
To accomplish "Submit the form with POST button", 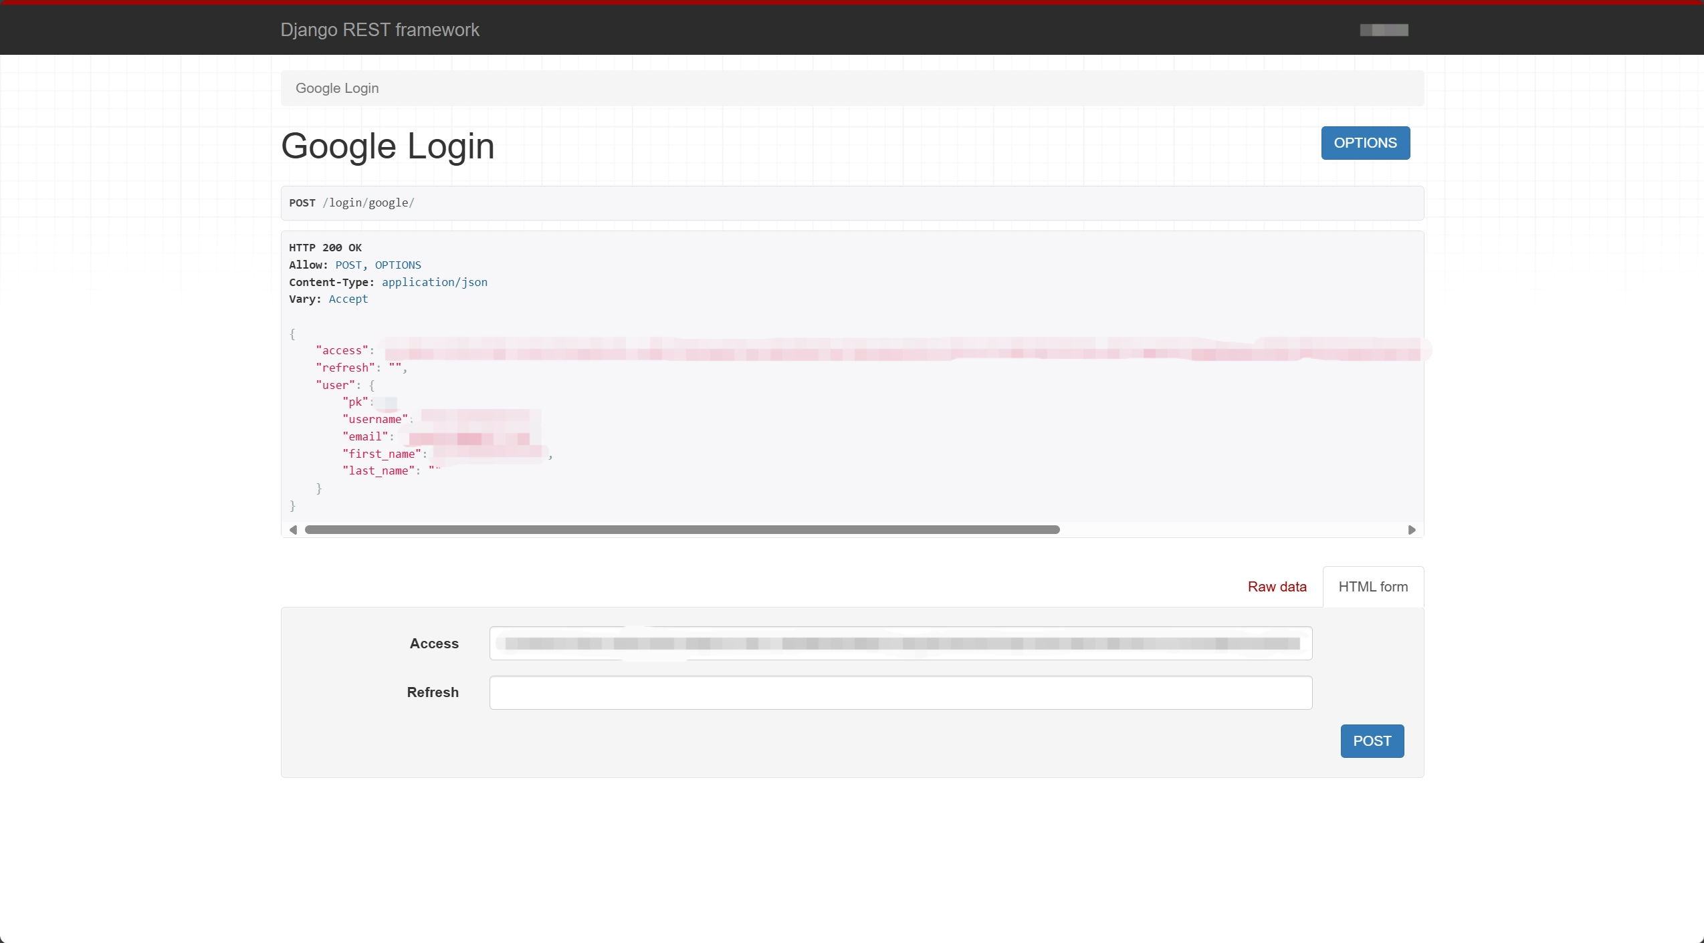I will 1372,741.
